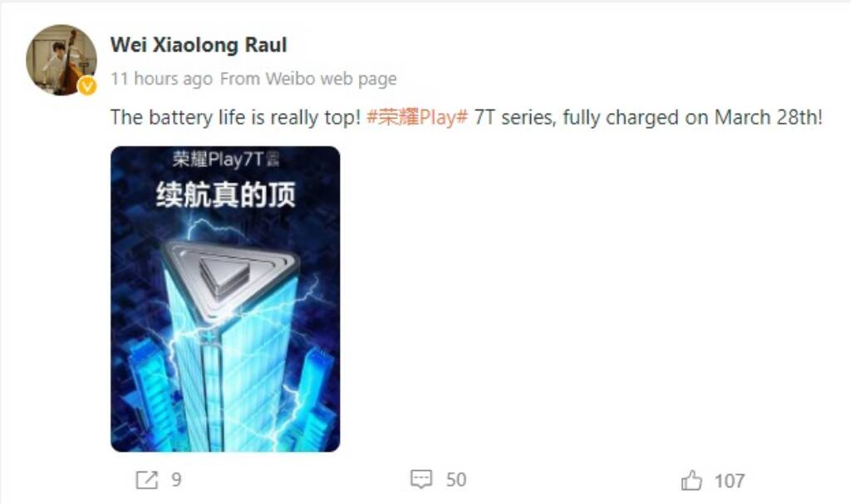Click the 11 hours ago timestamp
Viewport: 851px width, 504px height.
(x=161, y=79)
